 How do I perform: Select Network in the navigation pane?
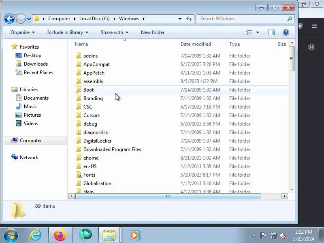(x=29, y=158)
